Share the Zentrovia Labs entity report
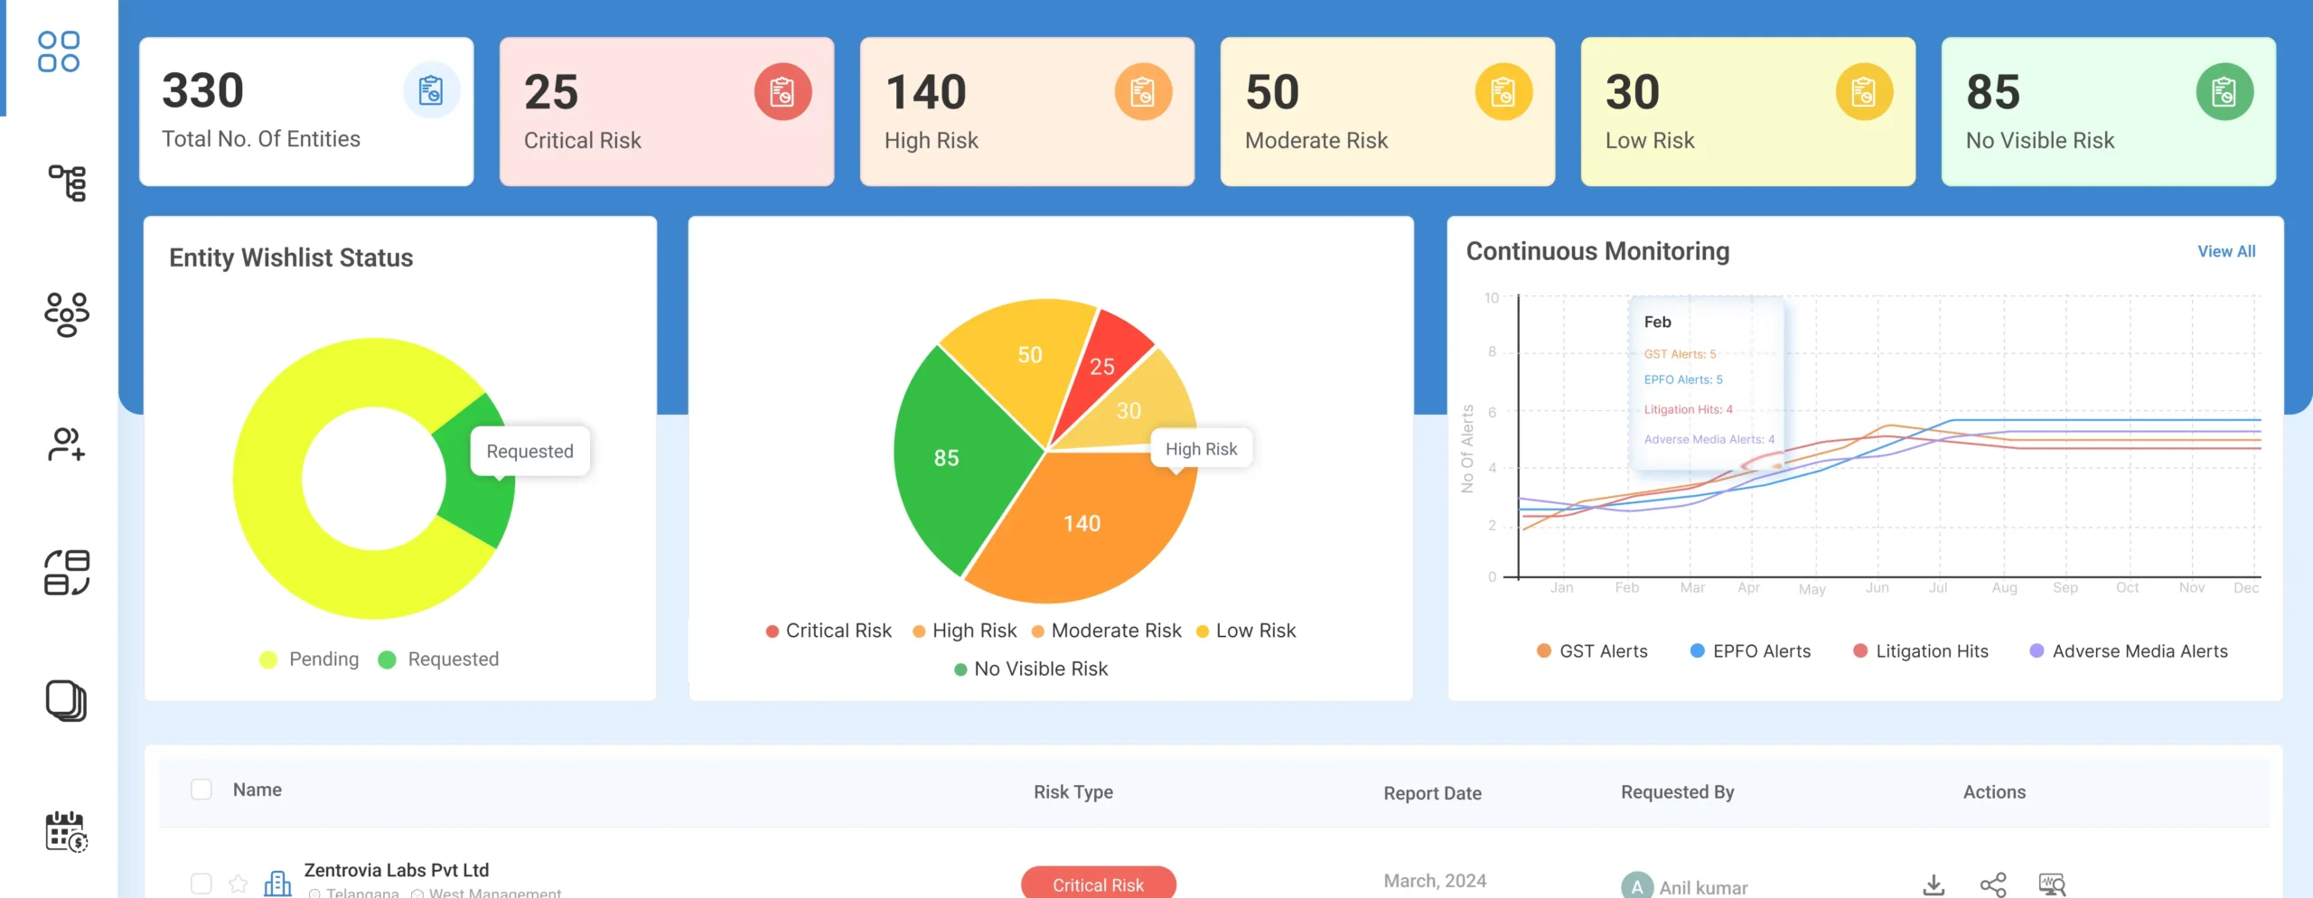 point(1992,884)
